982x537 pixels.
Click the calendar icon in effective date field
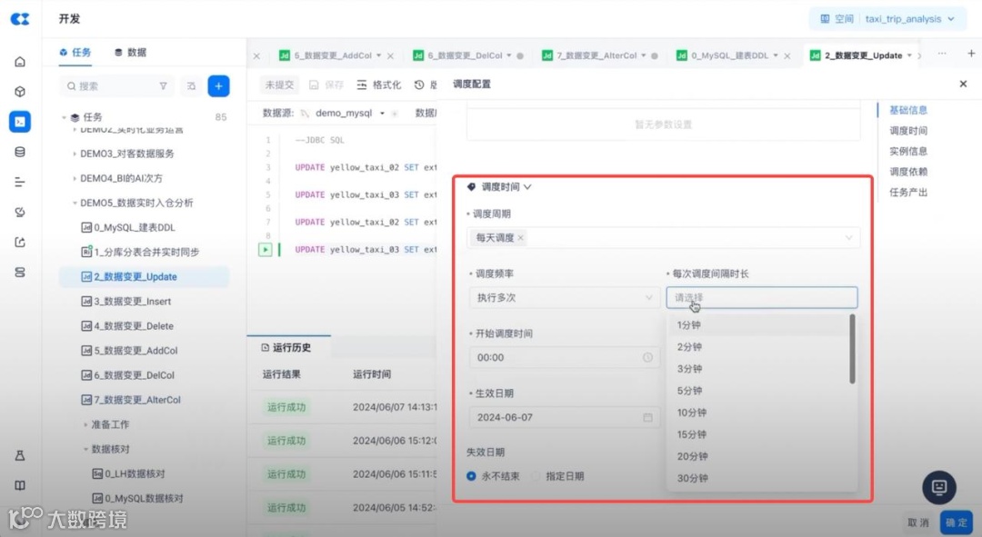647,417
